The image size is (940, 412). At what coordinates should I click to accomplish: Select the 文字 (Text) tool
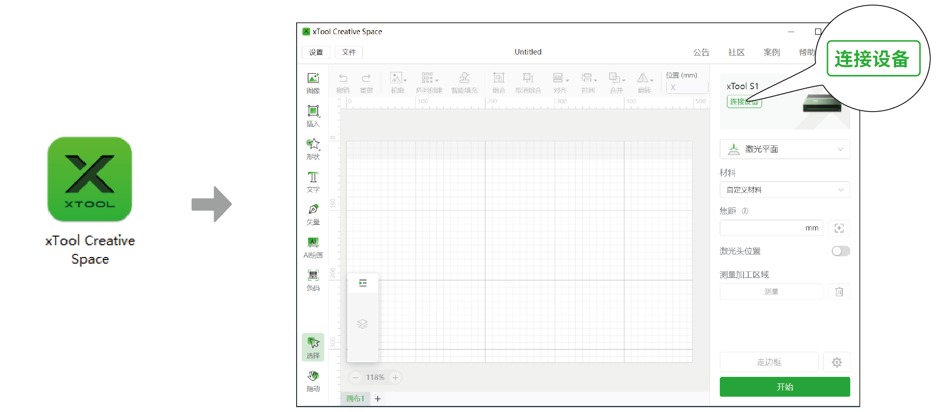click(x=313, y=182)
